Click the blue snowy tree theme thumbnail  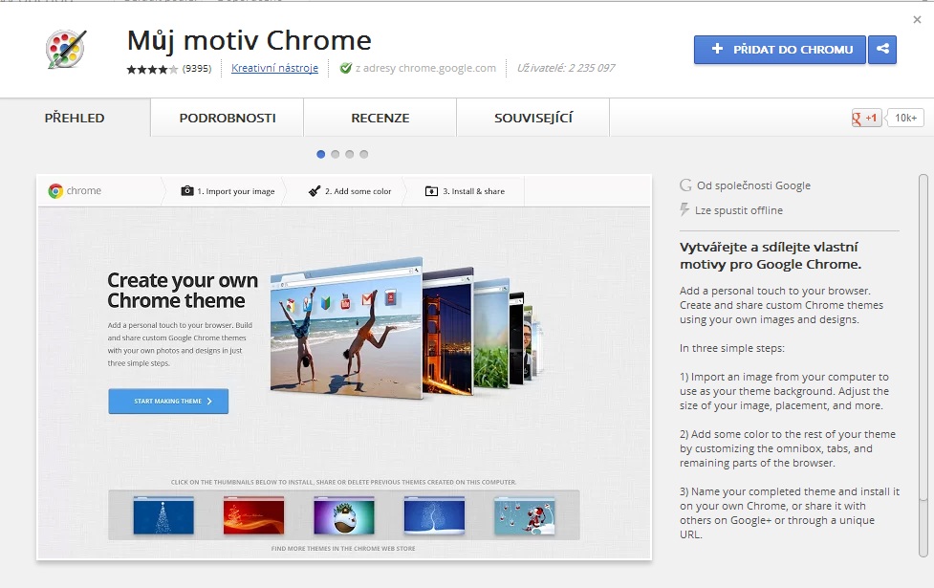tap(434, 515)
